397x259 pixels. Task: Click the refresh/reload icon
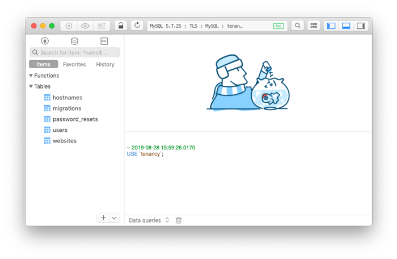[x=137, y=26]
